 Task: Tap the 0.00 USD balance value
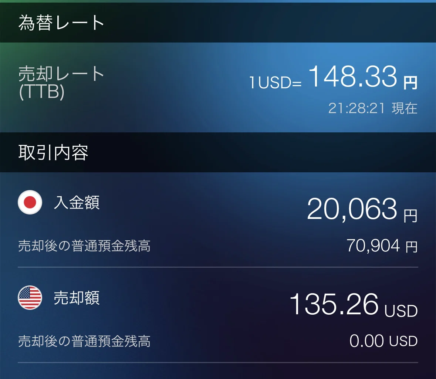383,341
